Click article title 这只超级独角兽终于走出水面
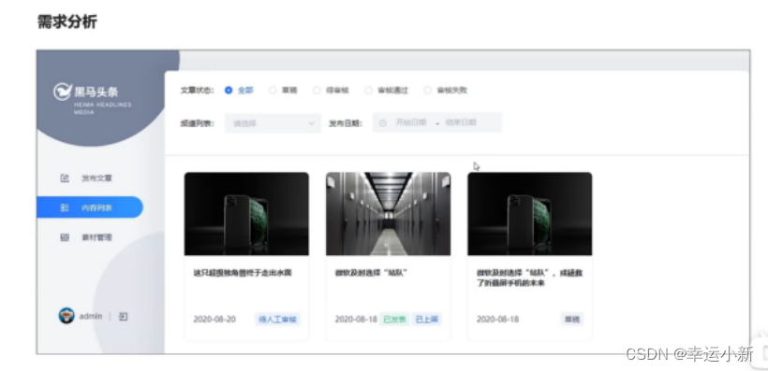768x371 pixels. pyautogui.click(x=243, y=273)
